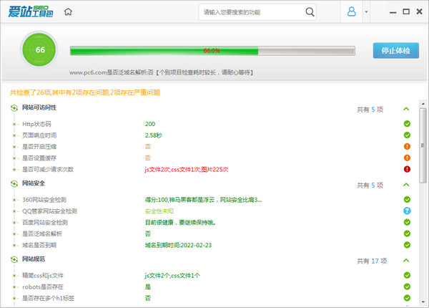Select the QQ管家网站安全检测 row label
The width and height of the screenshot is (429, 308).
point(49,211)
